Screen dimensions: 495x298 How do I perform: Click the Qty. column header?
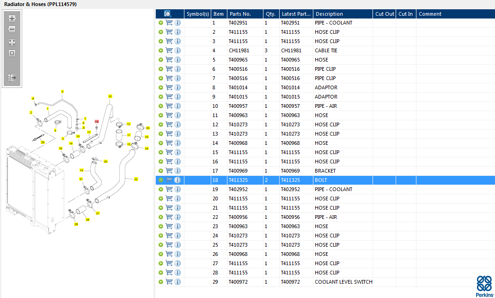tap(271, 14)
